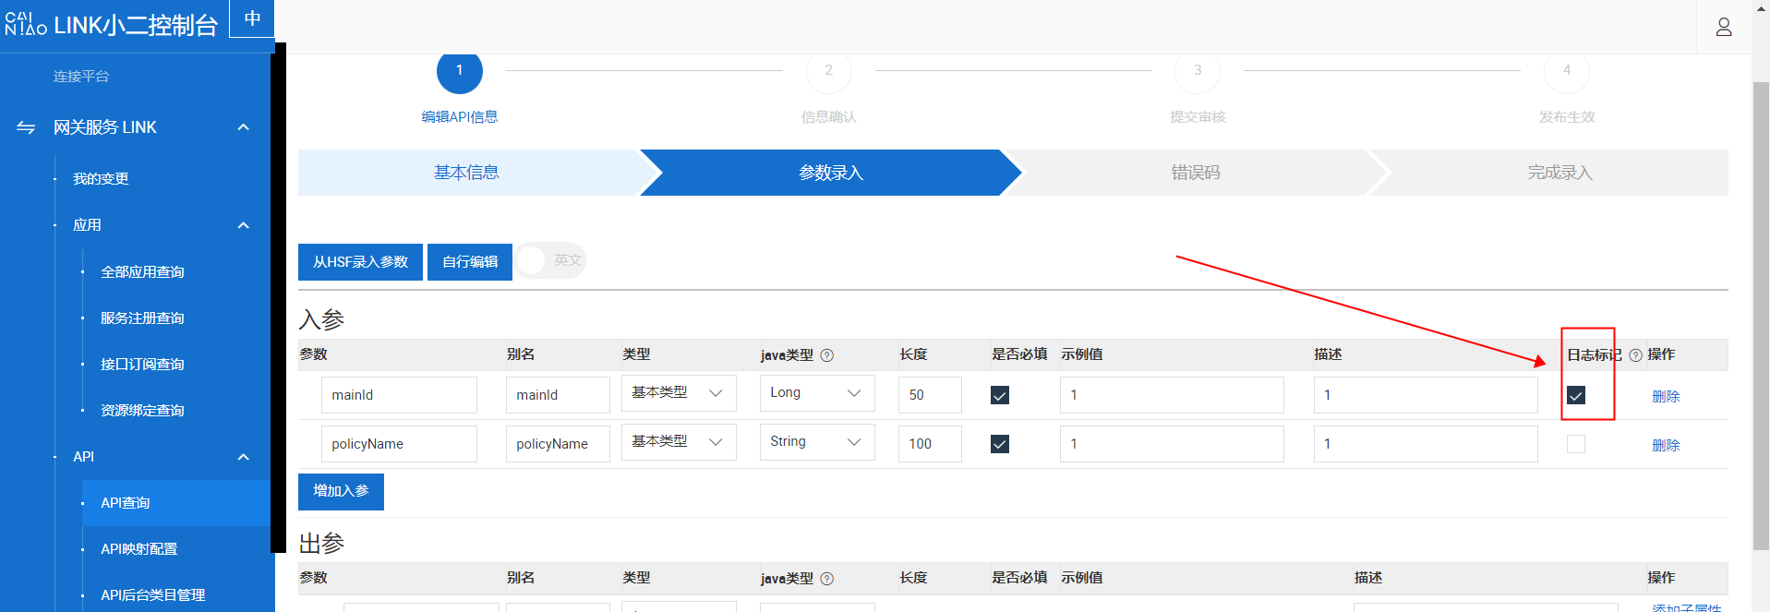1770x612 pixels.
Task: Click the 网关服务 LINK swap-arrows icon
Action: (26, 127)
